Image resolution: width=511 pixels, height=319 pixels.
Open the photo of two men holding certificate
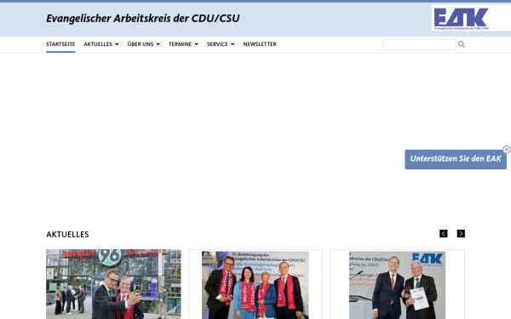click(x=397, y=285)
